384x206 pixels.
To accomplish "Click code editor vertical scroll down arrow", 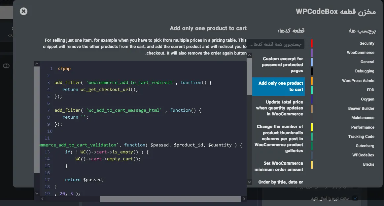I will 37,193.
